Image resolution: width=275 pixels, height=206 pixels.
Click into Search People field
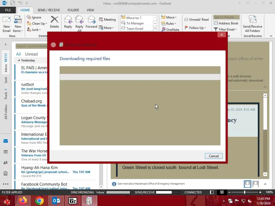(226, 17)
